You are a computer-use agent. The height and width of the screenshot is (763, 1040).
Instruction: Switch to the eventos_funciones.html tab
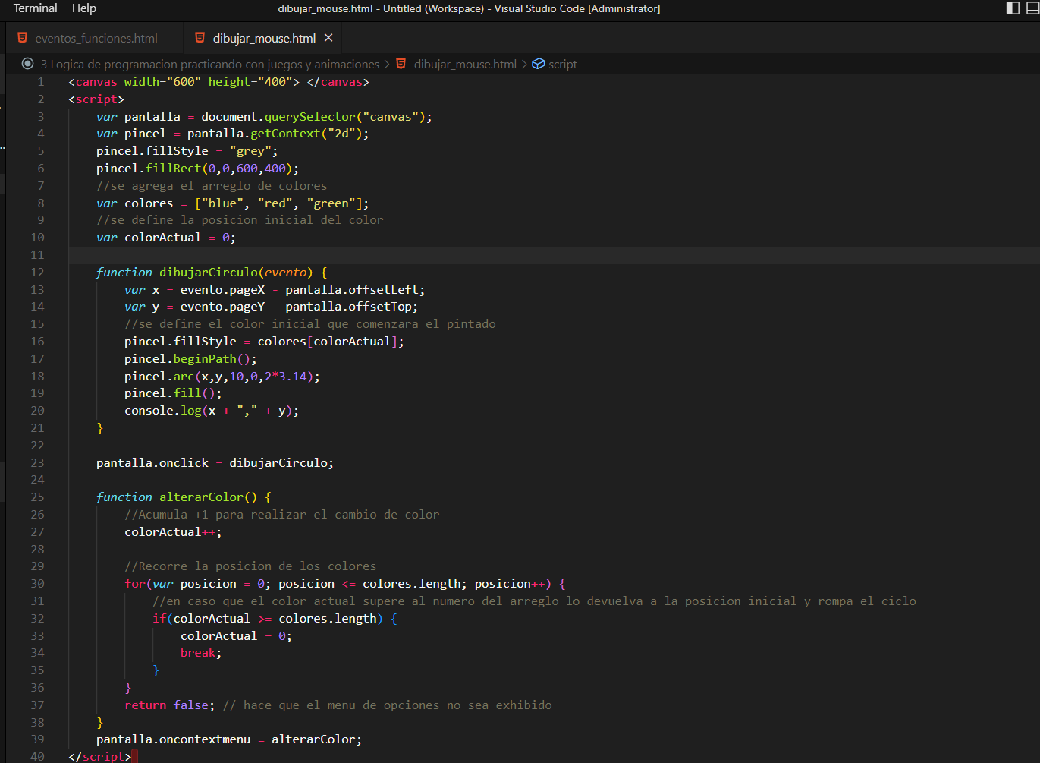coord(96,38)
